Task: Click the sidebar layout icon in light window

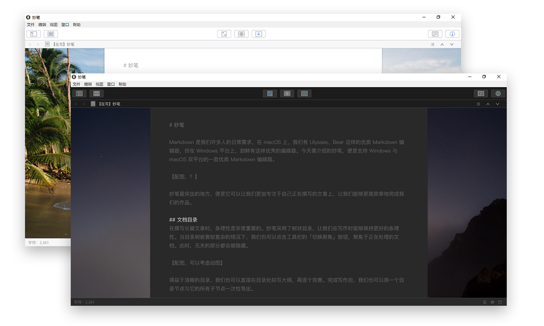Action: click(x=34, y=34)
